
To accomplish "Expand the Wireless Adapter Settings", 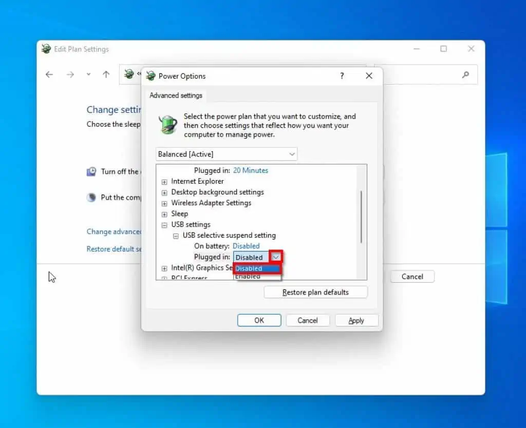I will pyautogui.click(x=163, y=203).
